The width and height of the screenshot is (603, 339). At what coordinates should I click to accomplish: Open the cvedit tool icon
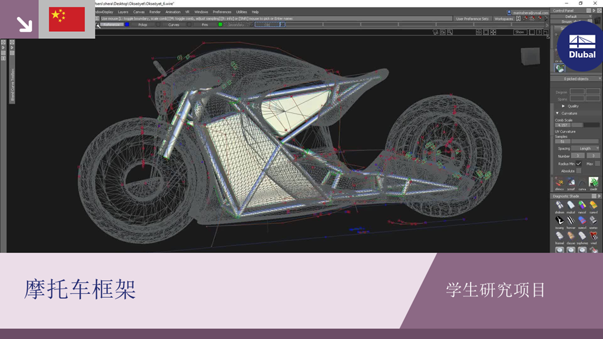(594, 182)
